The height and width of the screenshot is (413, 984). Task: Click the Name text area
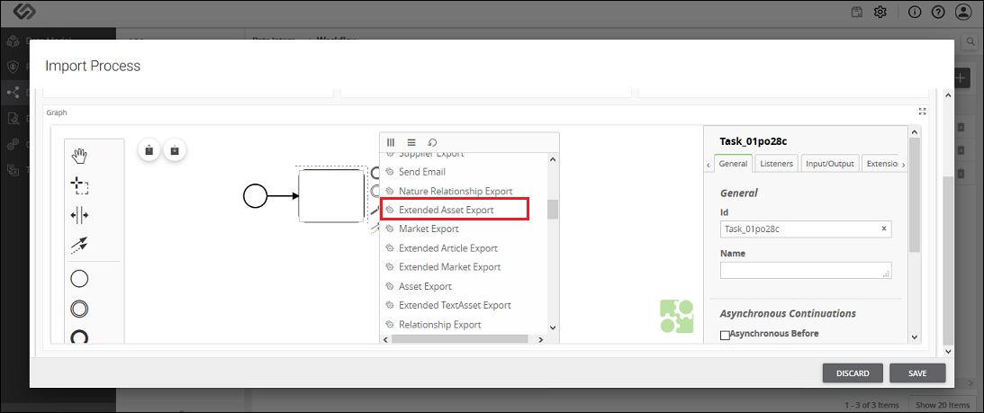[806, 271]
